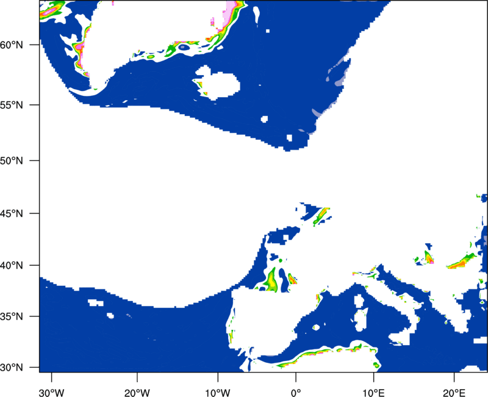Screen dimensions: 488x397
Task: Click the 10°E longitude label
Action: 373,393
